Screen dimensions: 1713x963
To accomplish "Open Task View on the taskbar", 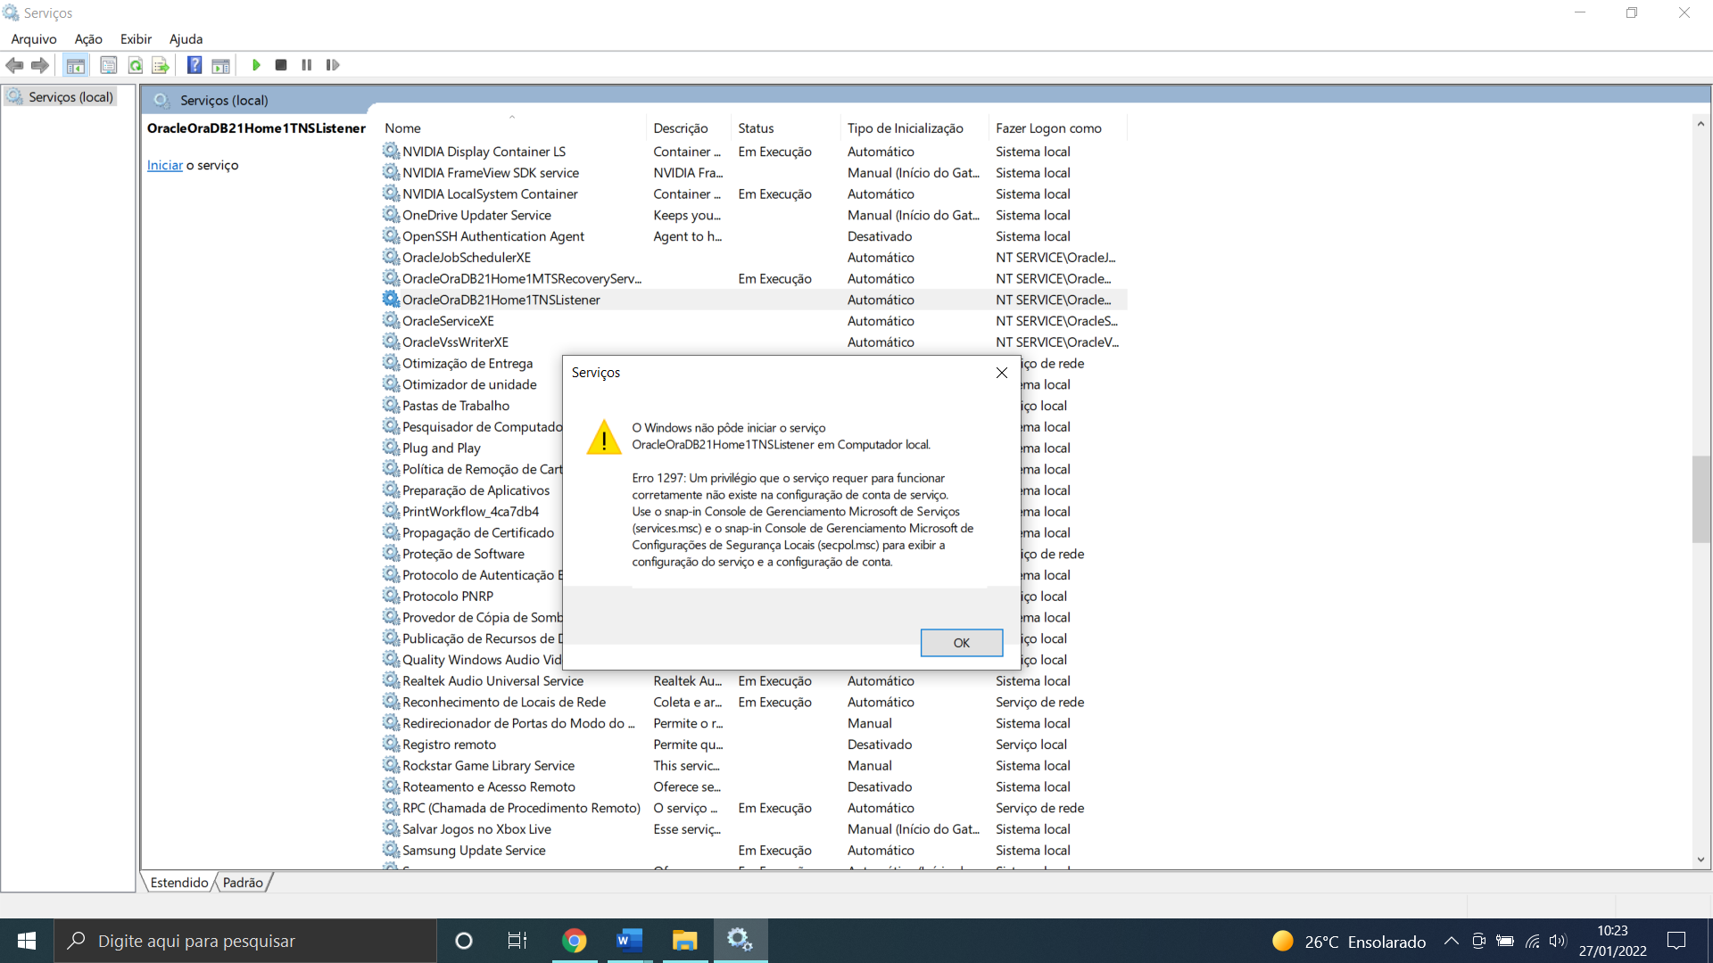I will 517,941.
